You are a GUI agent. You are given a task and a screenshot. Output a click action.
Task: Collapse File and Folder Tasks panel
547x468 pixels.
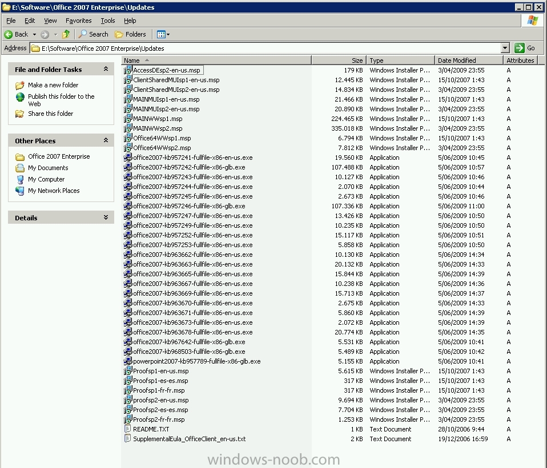[106, 69]
